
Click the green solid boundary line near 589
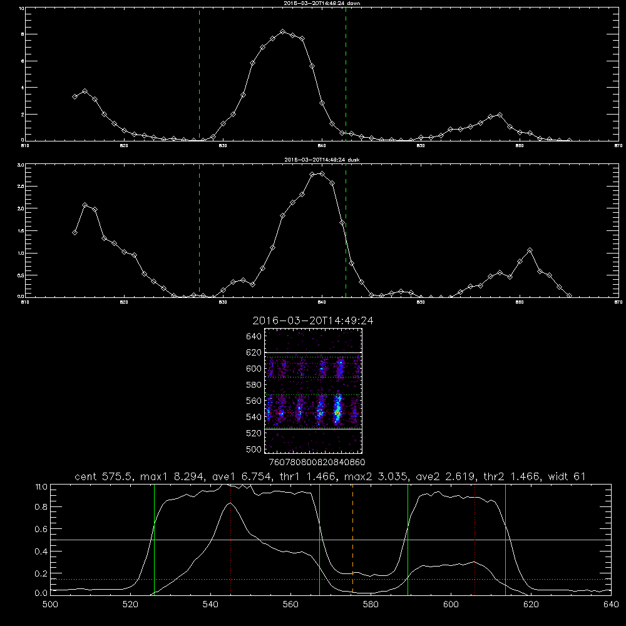tap(408, 539)
